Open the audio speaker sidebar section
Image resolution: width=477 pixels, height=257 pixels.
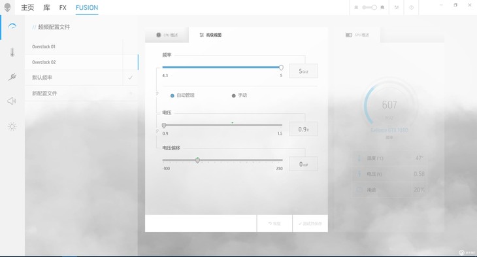[x=12, y=101]
